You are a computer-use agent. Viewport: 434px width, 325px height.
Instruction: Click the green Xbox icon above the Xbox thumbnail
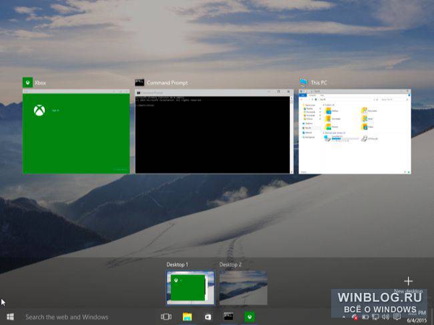click(x=27, y=83)
